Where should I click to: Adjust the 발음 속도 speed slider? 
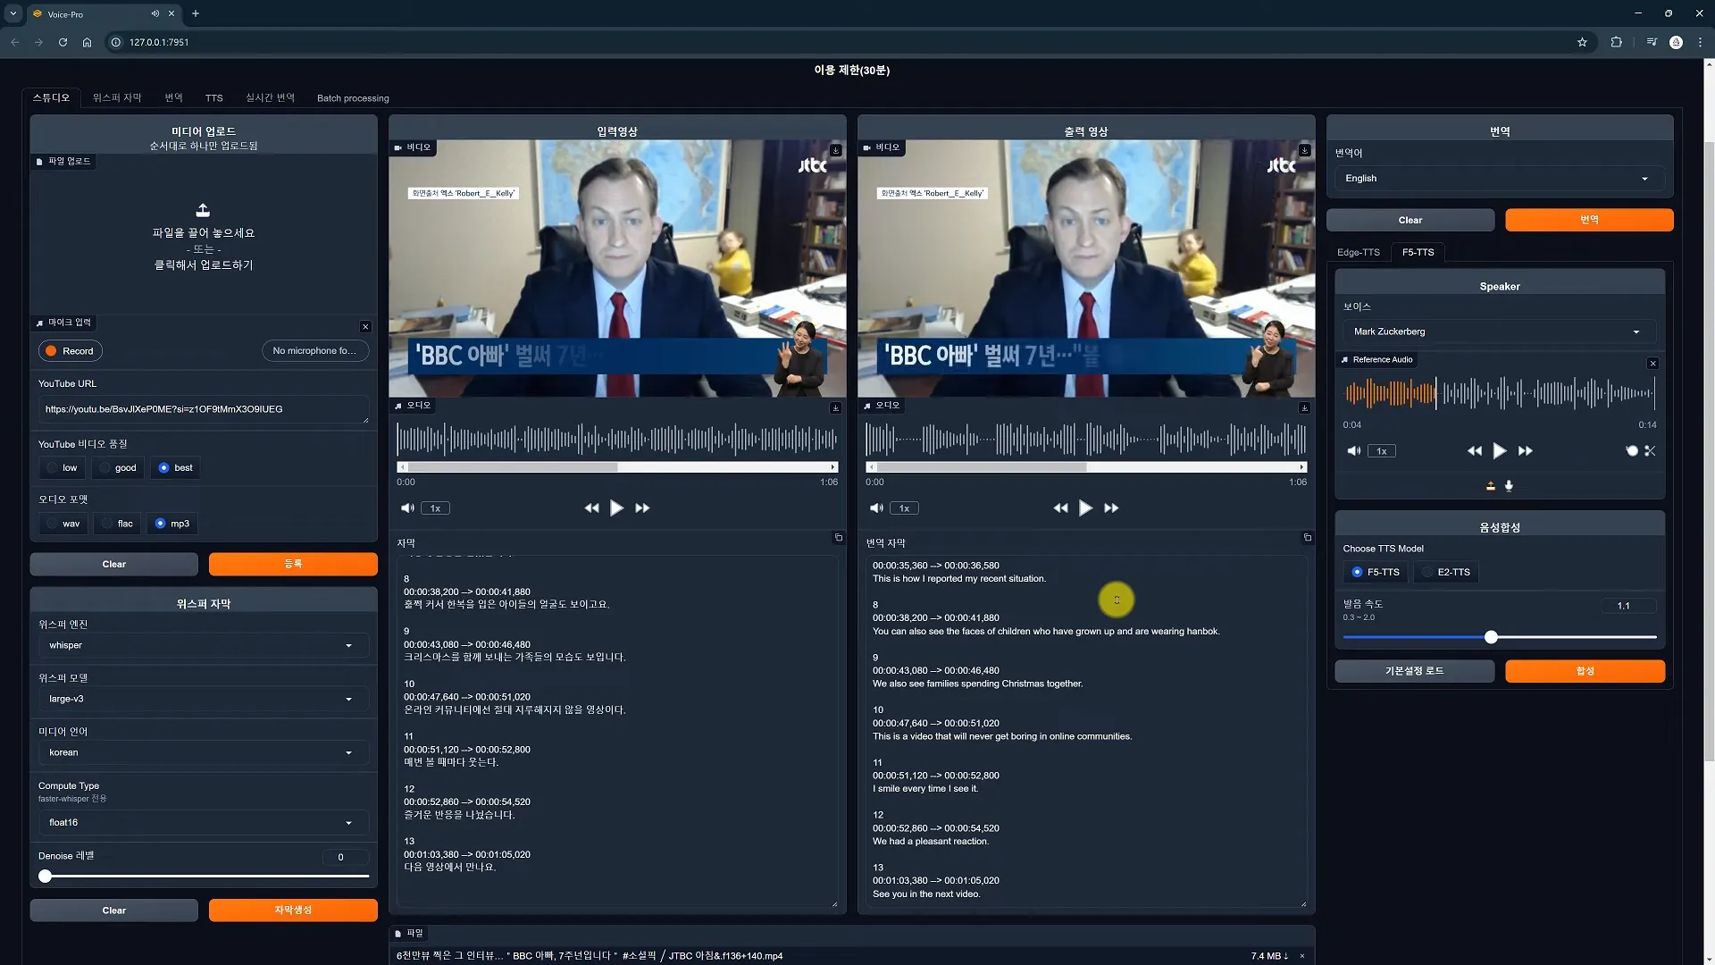point(1491,637)
